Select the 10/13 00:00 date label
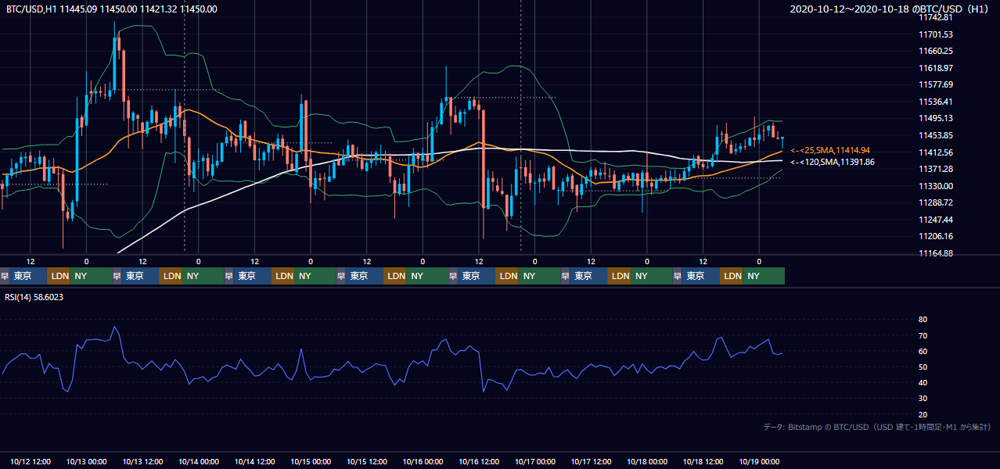1000x469 pixels. point(87,462)
